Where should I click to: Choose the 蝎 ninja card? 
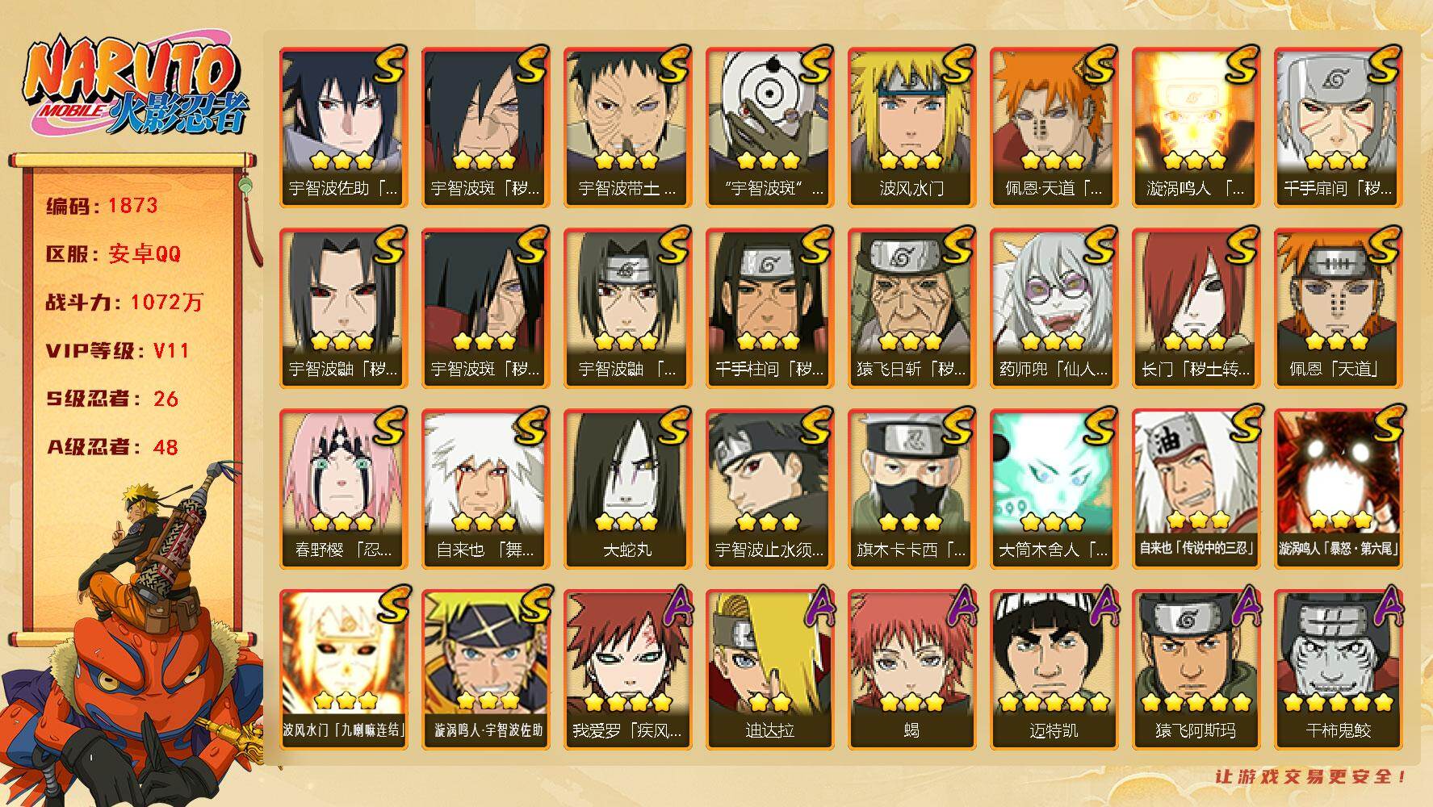click(911, 669)
